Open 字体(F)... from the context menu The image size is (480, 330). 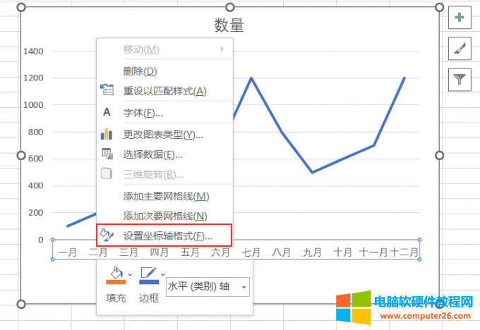pos(164,113)
